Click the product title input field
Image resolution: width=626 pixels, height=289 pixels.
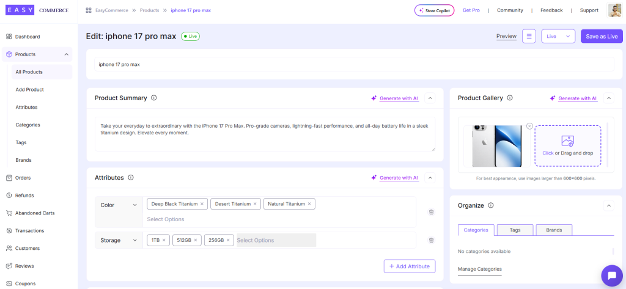354,64
